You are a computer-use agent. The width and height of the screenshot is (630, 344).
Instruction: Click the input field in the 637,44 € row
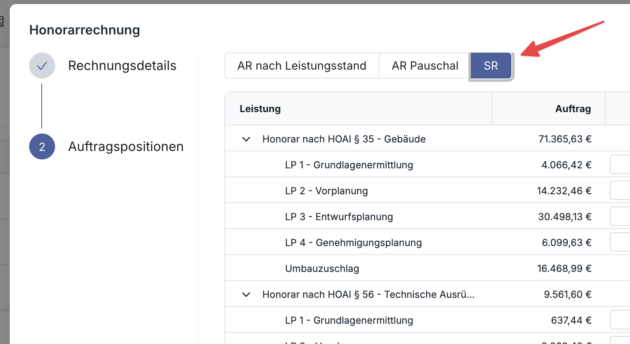click(x=620, y=320)
